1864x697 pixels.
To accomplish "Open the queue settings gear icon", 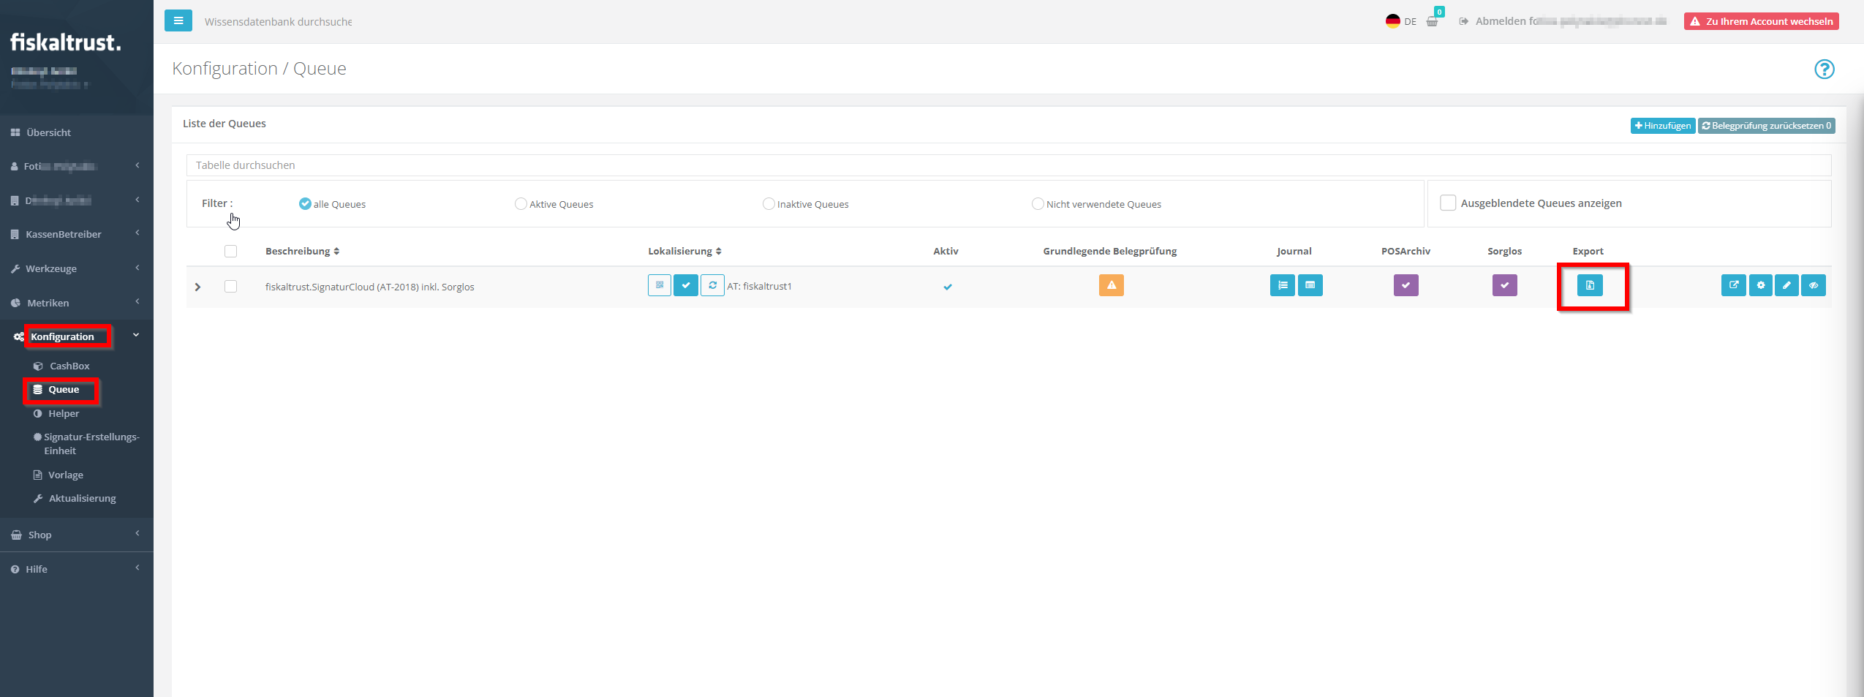I will click(x=1760, y=285).
